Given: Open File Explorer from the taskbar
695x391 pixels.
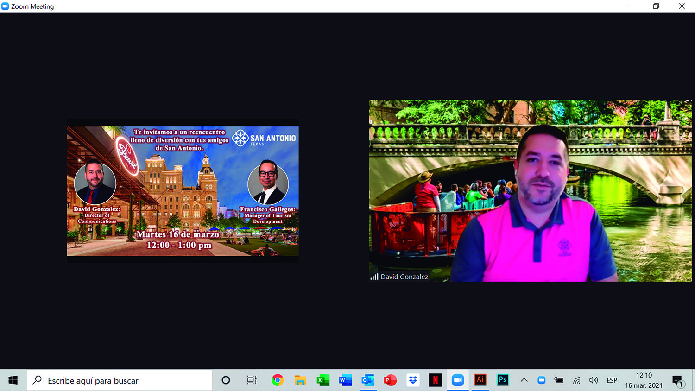Looking at the screenshot, I should click(x=300, y=380).
